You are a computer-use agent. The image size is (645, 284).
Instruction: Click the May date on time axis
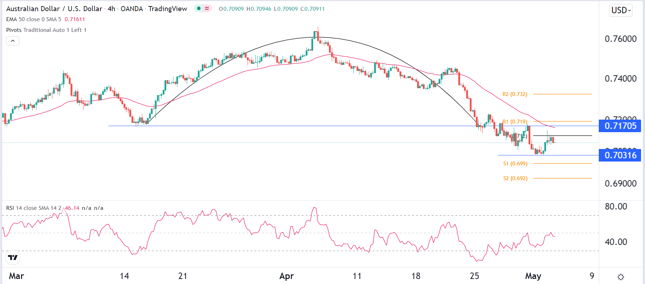tap(533, 276)
